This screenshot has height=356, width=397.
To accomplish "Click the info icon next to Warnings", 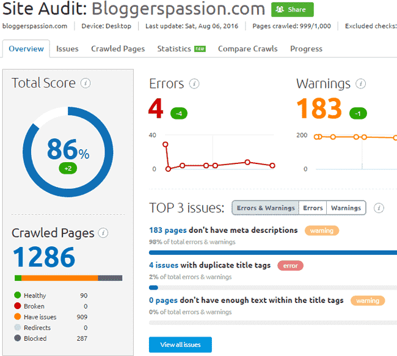I will [x=360, y=84].
